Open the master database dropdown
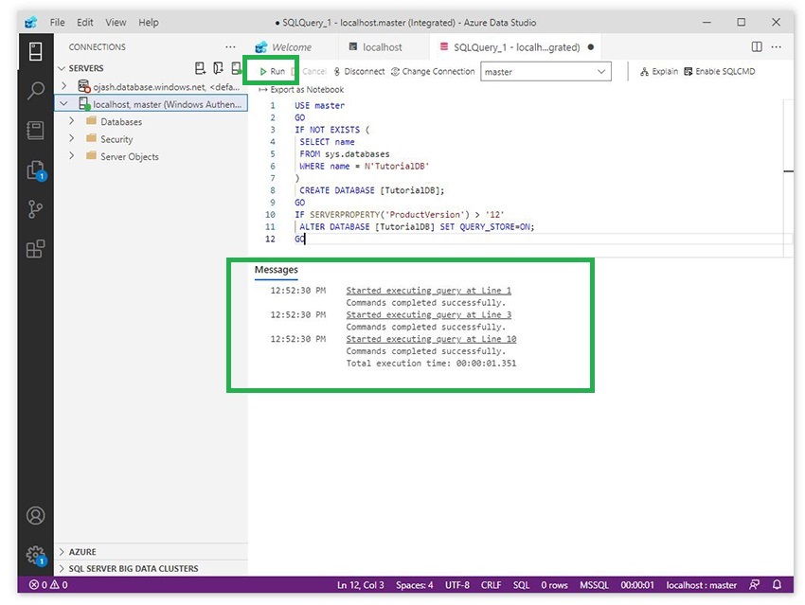 point(546,72)
